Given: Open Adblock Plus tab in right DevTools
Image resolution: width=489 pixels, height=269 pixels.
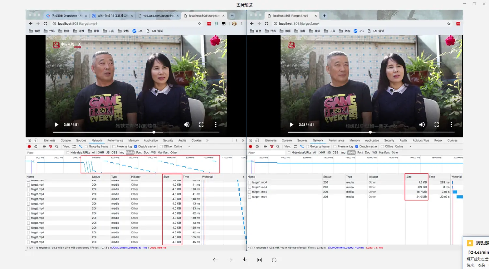Looking at the screenshot, I should tap(421, 141).
